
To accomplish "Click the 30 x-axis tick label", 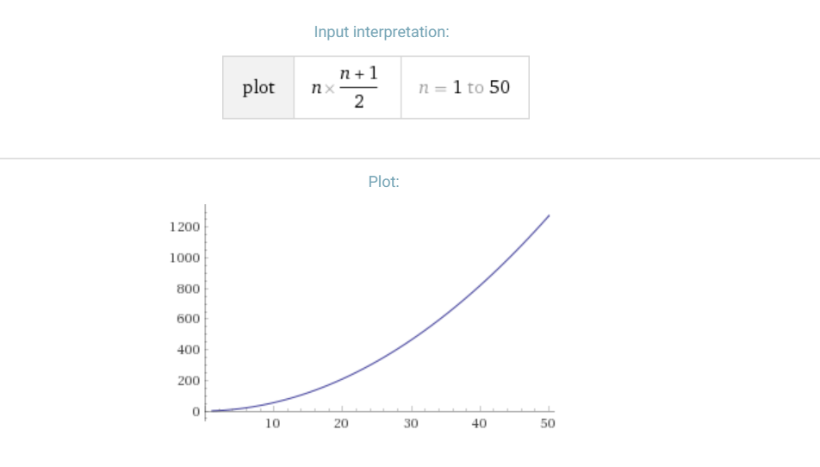I will (411, 423).
